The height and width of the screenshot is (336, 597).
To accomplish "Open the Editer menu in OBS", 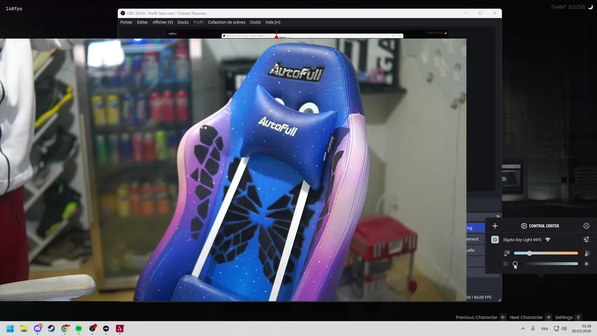I will pyautogui.click(x=142, y=22).
